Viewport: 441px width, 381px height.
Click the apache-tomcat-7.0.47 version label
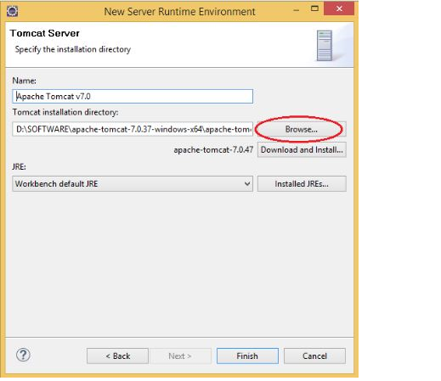(x=213, y=149)
